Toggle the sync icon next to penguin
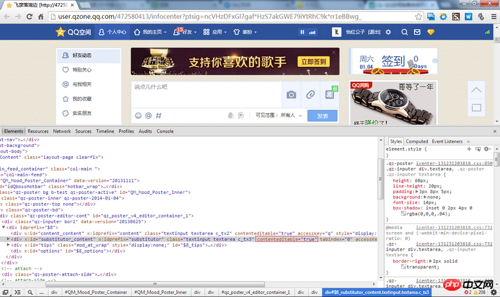The height and width of the screenshot is (297, 500). point(241,116)
